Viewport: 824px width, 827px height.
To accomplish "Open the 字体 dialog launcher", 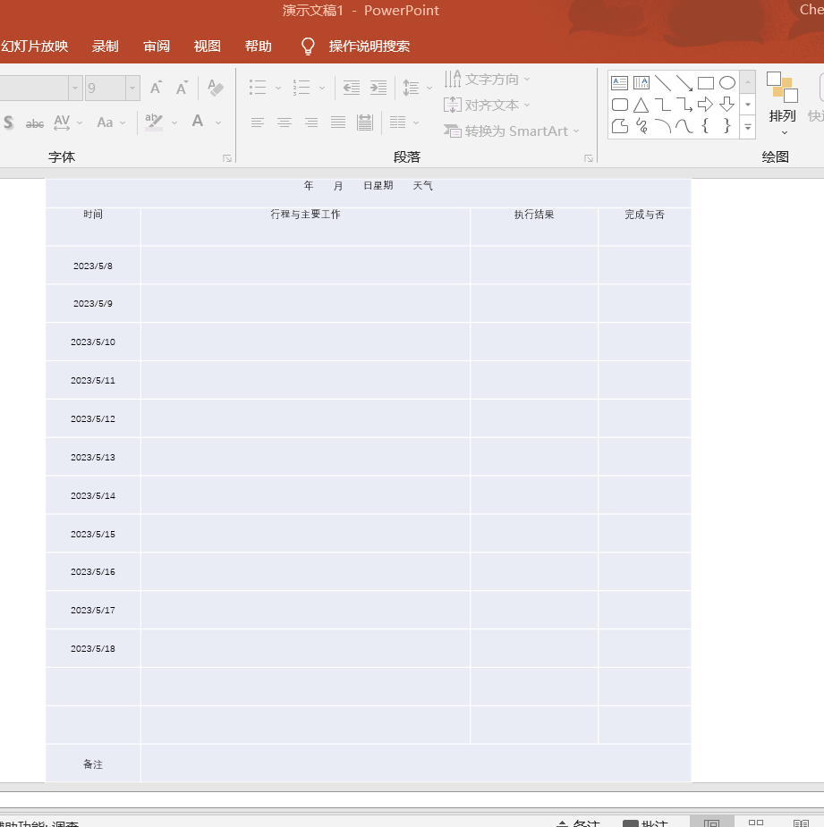I will coord(226,157).
